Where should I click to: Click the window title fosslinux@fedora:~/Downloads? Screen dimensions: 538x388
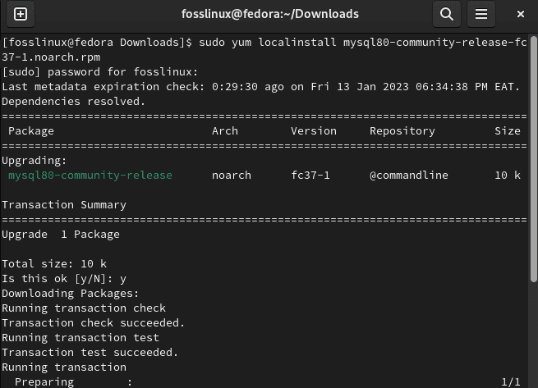tap(270, 14)
